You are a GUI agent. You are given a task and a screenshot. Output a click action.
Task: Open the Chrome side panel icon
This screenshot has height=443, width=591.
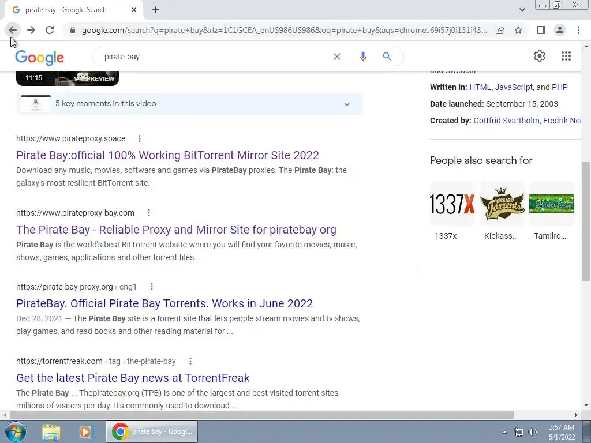(x=541, y=30)
